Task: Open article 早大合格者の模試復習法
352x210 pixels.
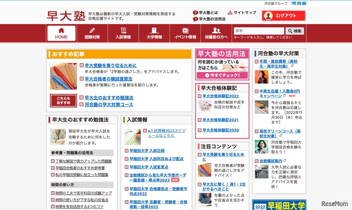Action: click(x=108, y=79)
